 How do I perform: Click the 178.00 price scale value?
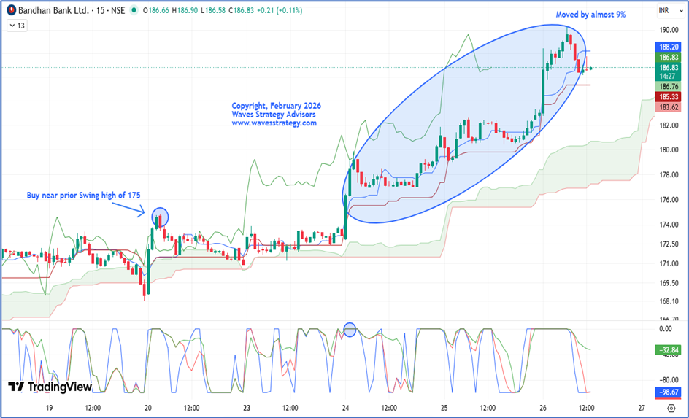[x=667, y=175]
